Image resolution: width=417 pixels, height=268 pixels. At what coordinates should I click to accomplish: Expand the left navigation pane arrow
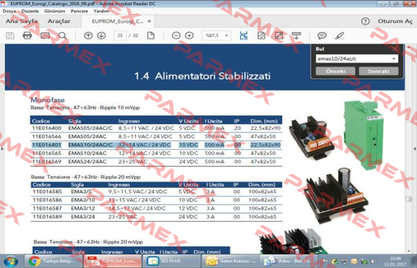click(x=2, y=149)
